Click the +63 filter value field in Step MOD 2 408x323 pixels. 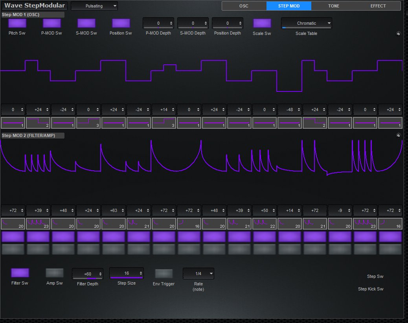point(114,210)
